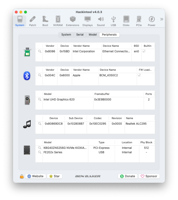Click the Sponsor button

pos(149,176)
